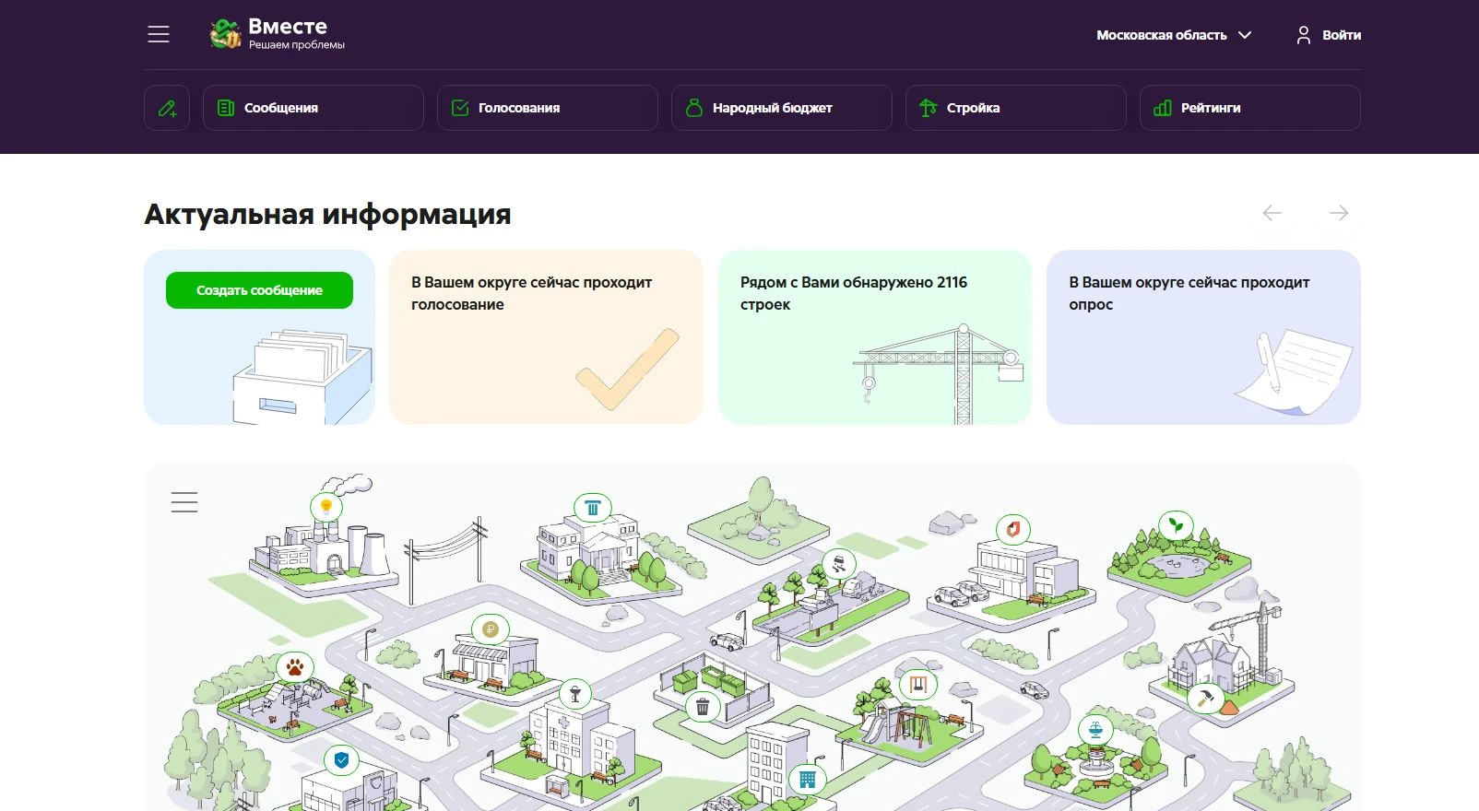Click the blue shield check icon

tap(342, 760)
